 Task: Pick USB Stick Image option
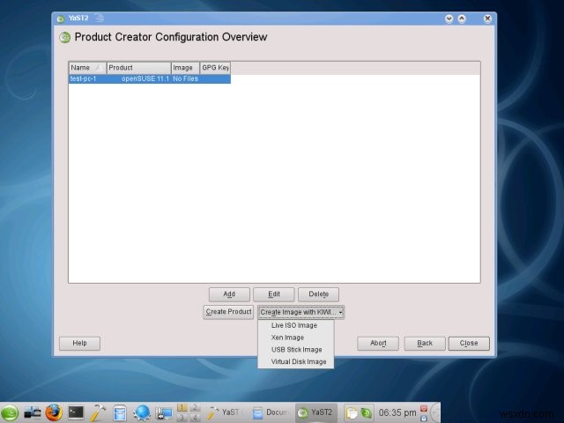pos(297,349)
